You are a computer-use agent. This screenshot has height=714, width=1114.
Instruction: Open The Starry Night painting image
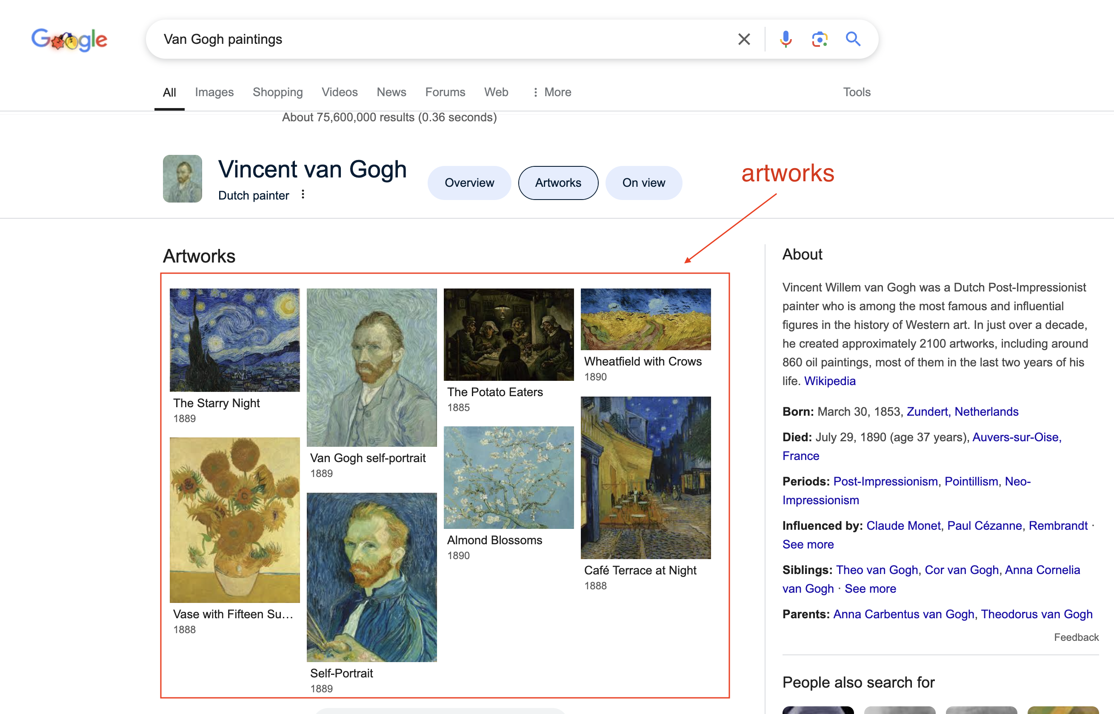tap(234, 340)
